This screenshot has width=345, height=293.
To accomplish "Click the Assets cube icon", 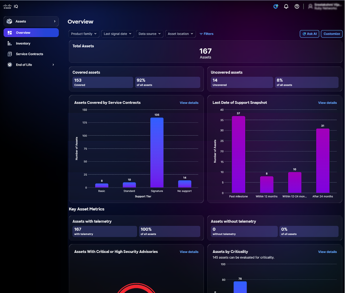I will pyautogui.click(x=9, y=21).
